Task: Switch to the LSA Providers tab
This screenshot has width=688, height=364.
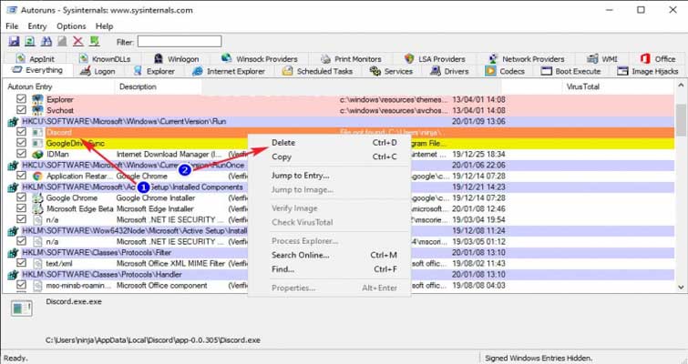Action: click(x=435, y=59)
